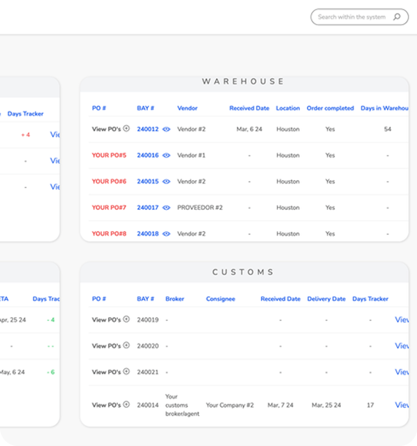Toggle eye icon next to BAY 240018
The image size is (417, 446).
(x=166, y=234)
